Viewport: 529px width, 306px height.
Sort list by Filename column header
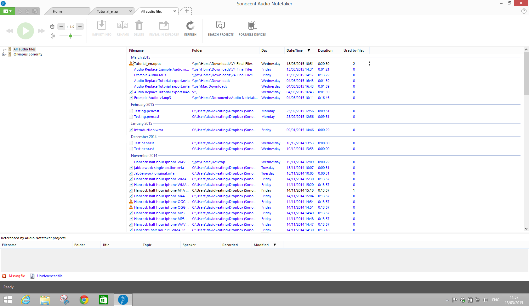(x=159, y=50)
